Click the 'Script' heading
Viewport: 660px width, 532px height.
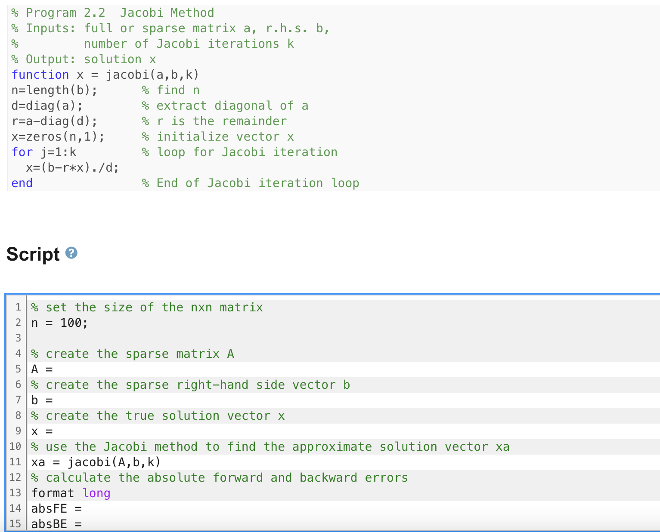[x=33, y=254]
